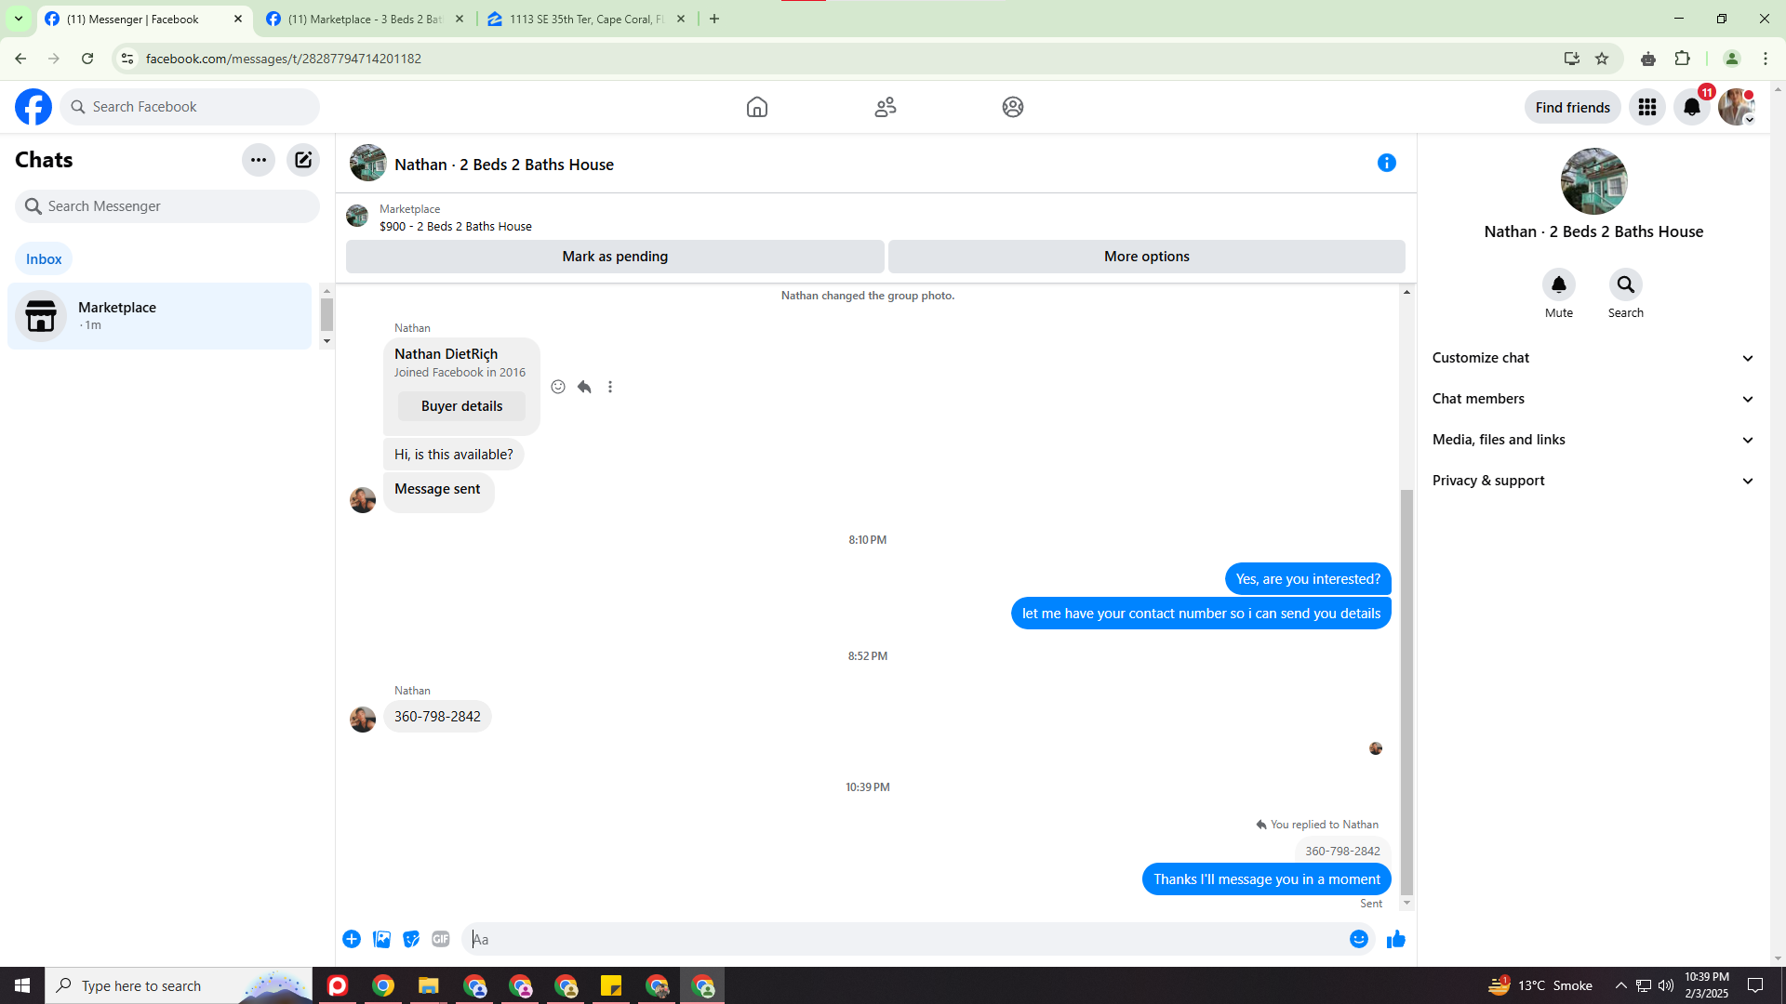Open Facebook home via the logo
The width and height of the screenshot is (1786, 1004).
coord(33,107)
